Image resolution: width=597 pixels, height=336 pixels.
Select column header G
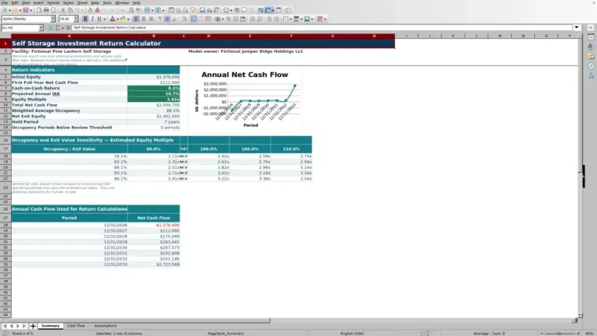pos(333,36)
